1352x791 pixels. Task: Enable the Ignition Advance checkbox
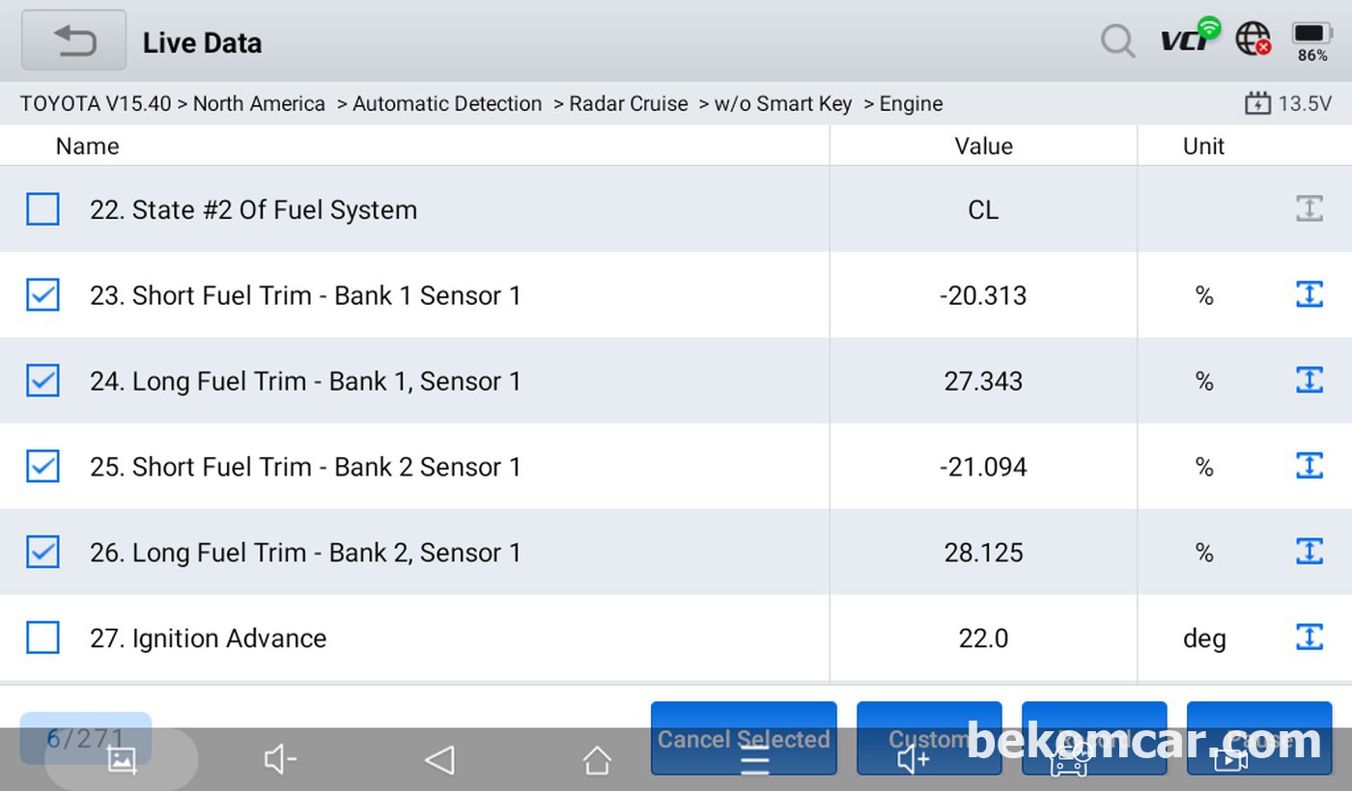(43, 638)
